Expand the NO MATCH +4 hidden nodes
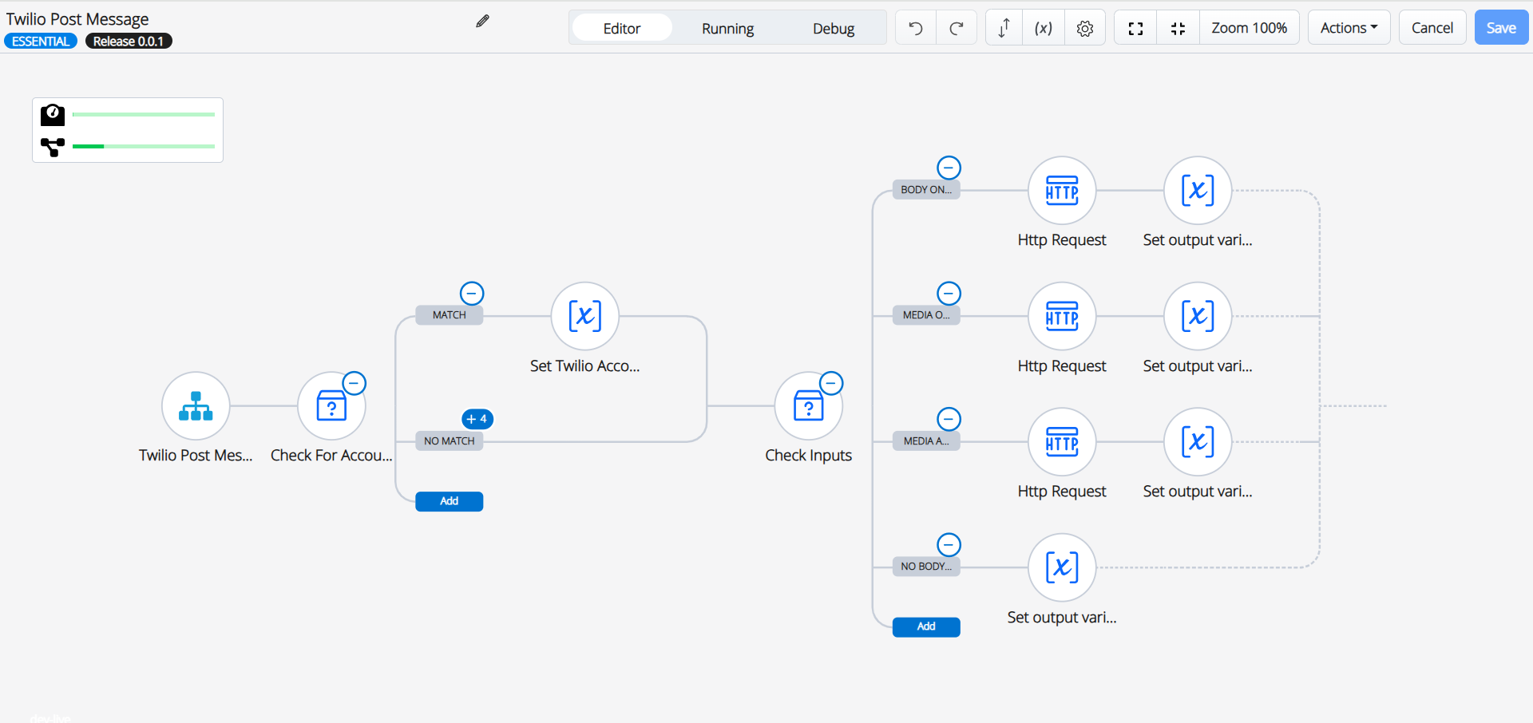This screenshot has height=723, width=1533. pyautogui.click(x=477, y=419)
